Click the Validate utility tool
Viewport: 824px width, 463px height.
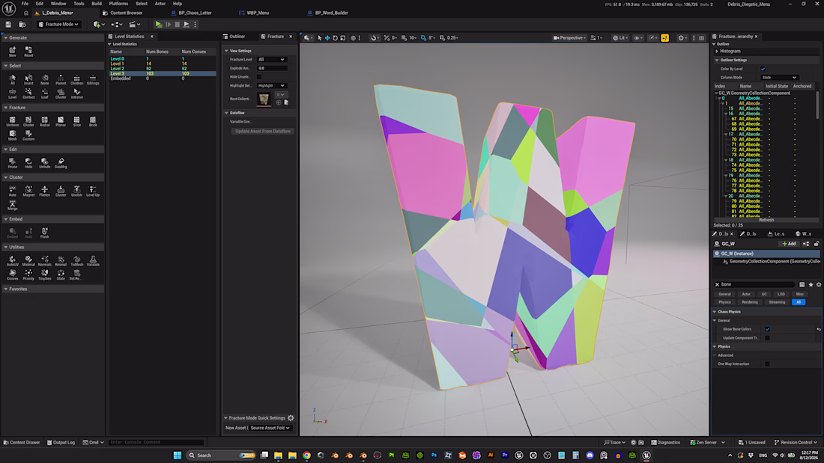click(x=93, y=261)
